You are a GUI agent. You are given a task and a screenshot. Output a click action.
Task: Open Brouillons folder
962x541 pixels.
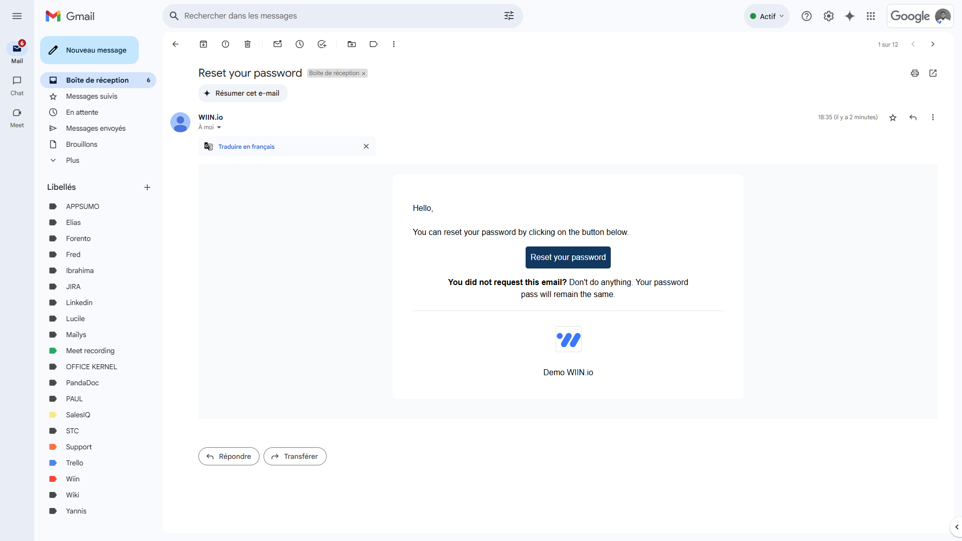coord(98,144)
